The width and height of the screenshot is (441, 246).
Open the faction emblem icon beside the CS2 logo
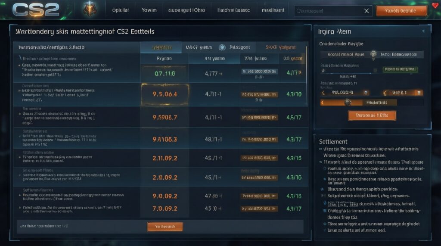tap(90, 9)
